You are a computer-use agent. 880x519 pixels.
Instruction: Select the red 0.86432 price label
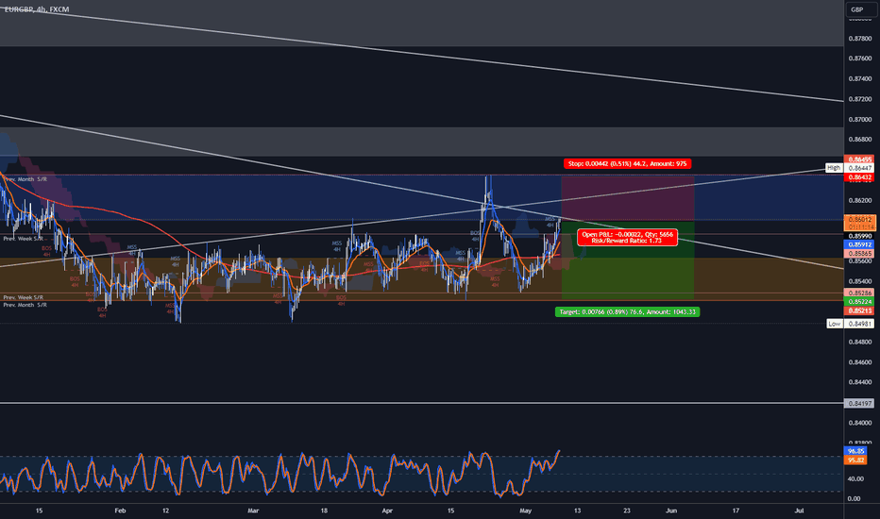[x=860, y=177]
